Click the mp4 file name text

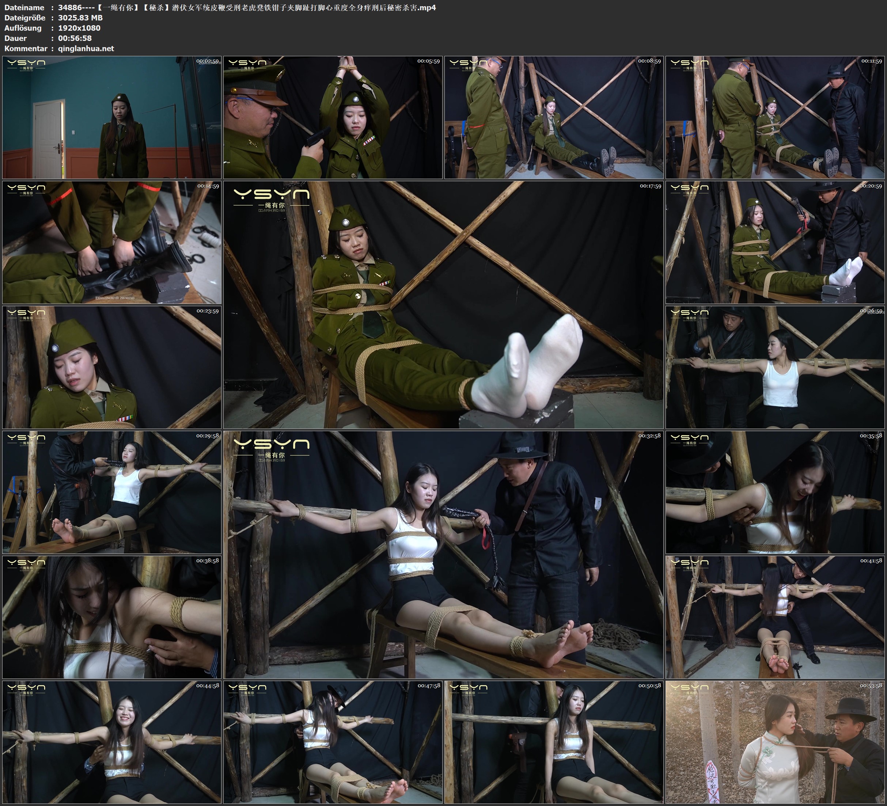(x=246, y=7)
